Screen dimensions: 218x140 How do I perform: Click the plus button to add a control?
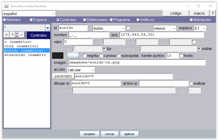coord(6,35)
